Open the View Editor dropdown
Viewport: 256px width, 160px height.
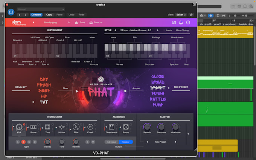[x=181, y=15]
